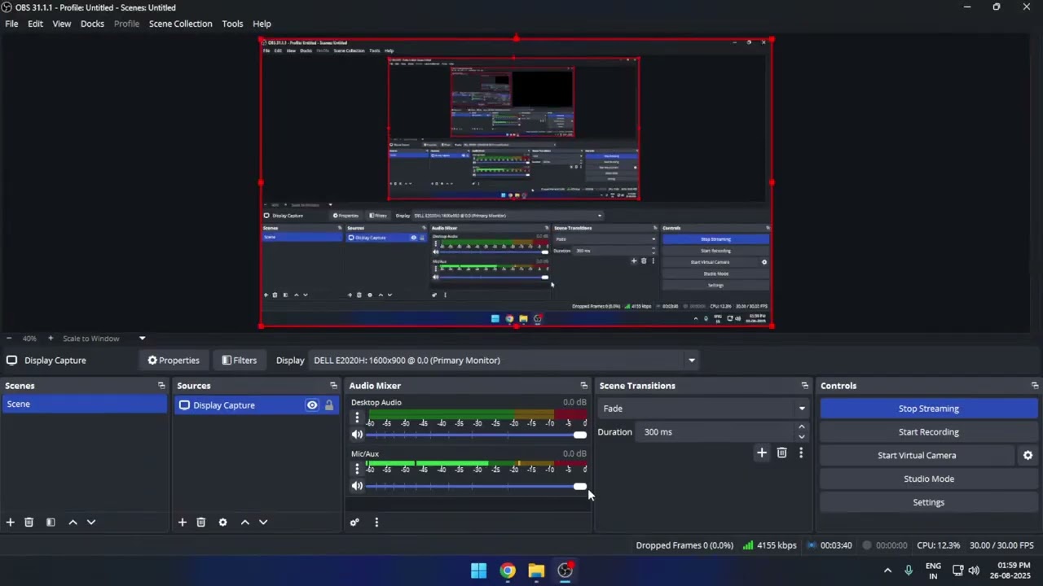1043x586 pixels.
Task: Open Filters for Display Capture
Action: [x=239, y=361]
